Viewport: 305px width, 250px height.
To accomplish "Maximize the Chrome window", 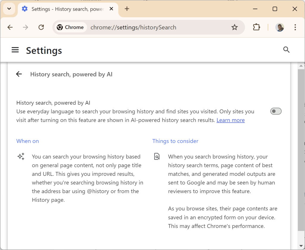I will (x=275, y=9).
